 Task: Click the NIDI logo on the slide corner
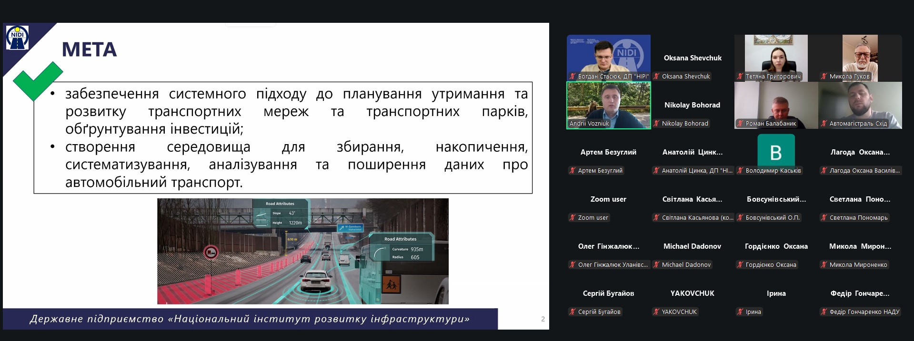(x=17, y=38)
